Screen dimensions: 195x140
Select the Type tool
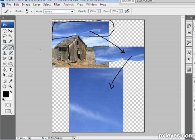click(x=10, y=70)
